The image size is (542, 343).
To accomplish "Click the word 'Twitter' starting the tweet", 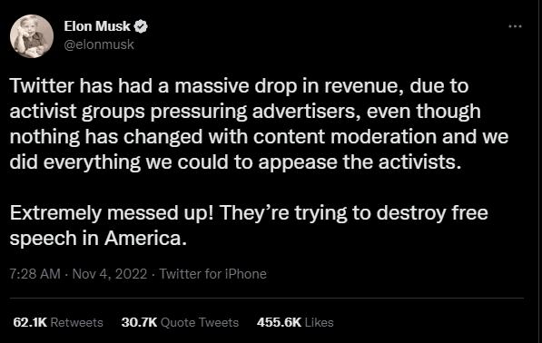I will point(42,85).
